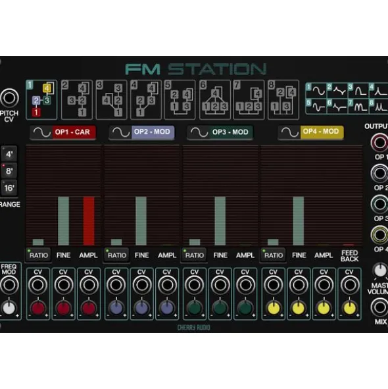
Task: Set range to 16'
Action: pos(9,188)
